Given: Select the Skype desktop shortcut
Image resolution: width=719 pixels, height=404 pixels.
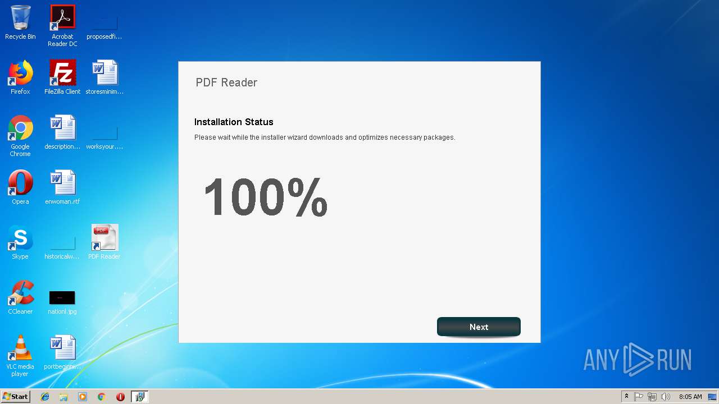Looking at the screenshot, I should pos(20,242).
